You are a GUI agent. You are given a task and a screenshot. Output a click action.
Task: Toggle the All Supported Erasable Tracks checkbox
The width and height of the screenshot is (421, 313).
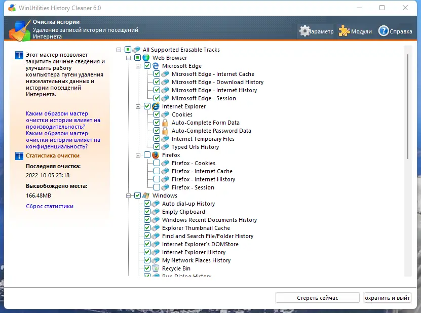click(x=128, y=50)
